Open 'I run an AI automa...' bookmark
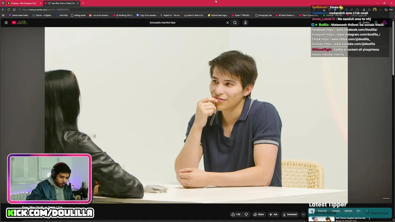 99,15
